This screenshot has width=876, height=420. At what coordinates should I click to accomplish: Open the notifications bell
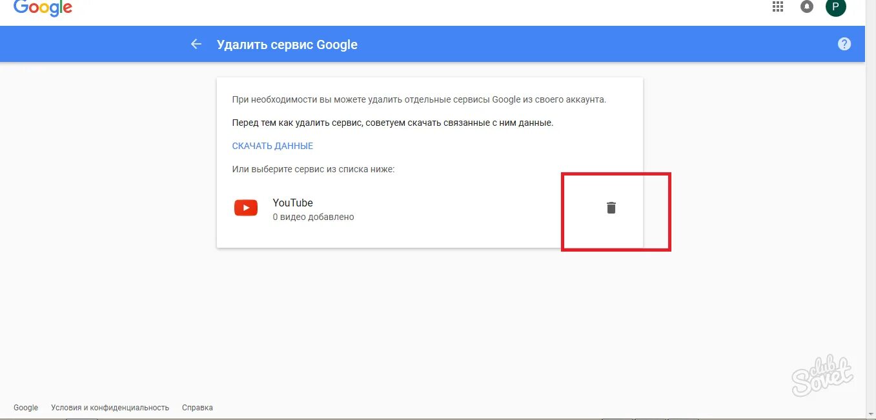tap(807, 6)
